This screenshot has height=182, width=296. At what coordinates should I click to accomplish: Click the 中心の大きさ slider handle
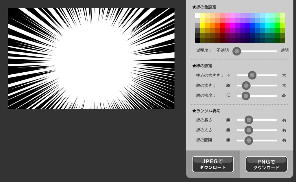[x=252, y=75]
